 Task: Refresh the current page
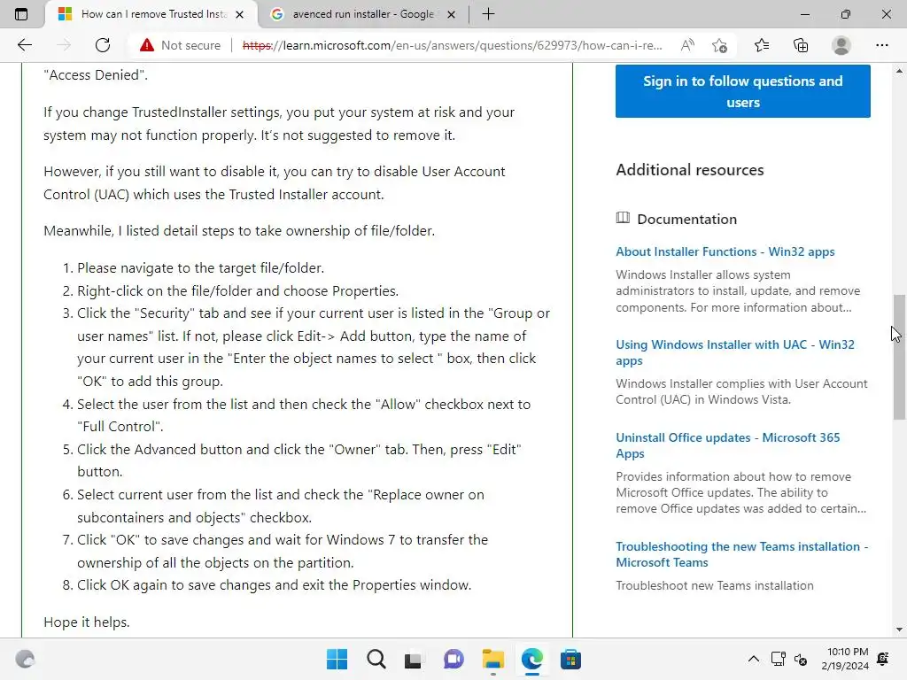coord(103,45)
